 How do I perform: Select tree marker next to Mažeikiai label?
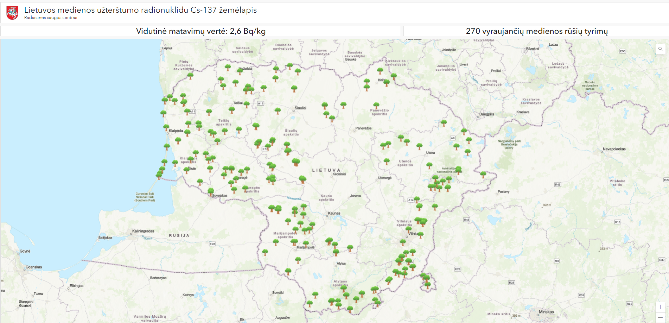(x=240, y=71)
